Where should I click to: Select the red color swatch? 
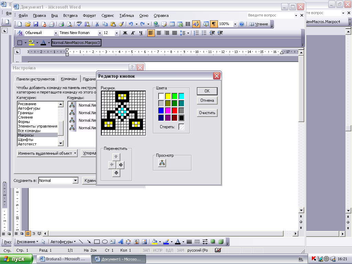174,110
